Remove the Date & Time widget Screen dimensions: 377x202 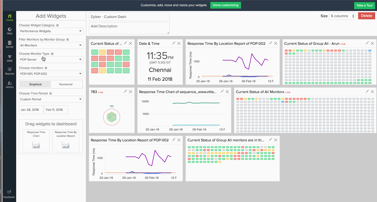point(179,43)
